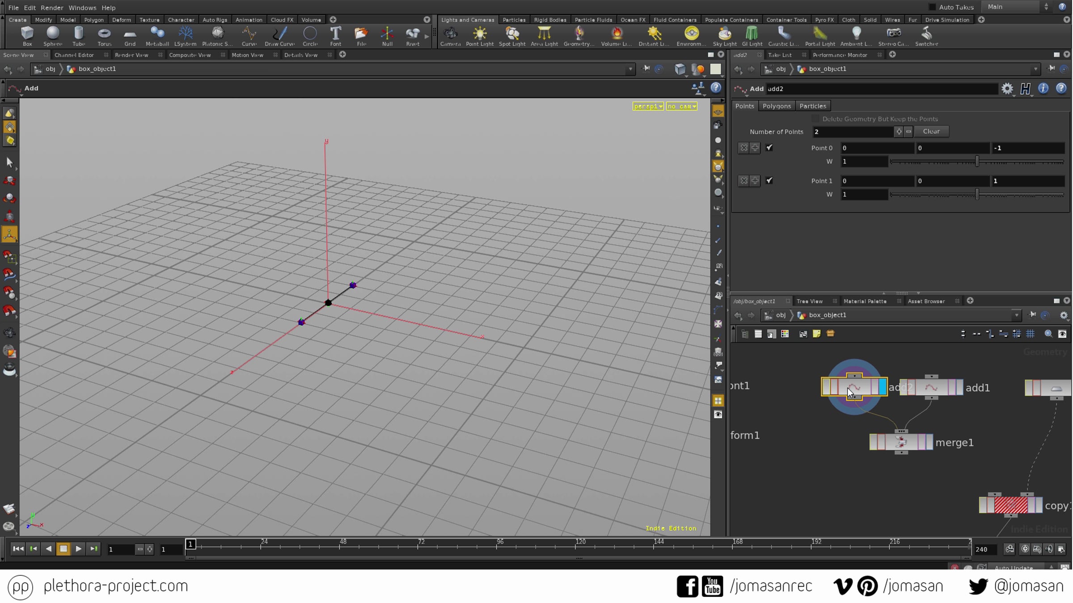
Task: Toggle the add2 node display flag
Action: click(883, 387)
